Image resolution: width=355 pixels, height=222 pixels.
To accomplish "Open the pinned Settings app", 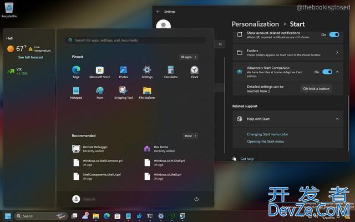I will coord(147,72).
